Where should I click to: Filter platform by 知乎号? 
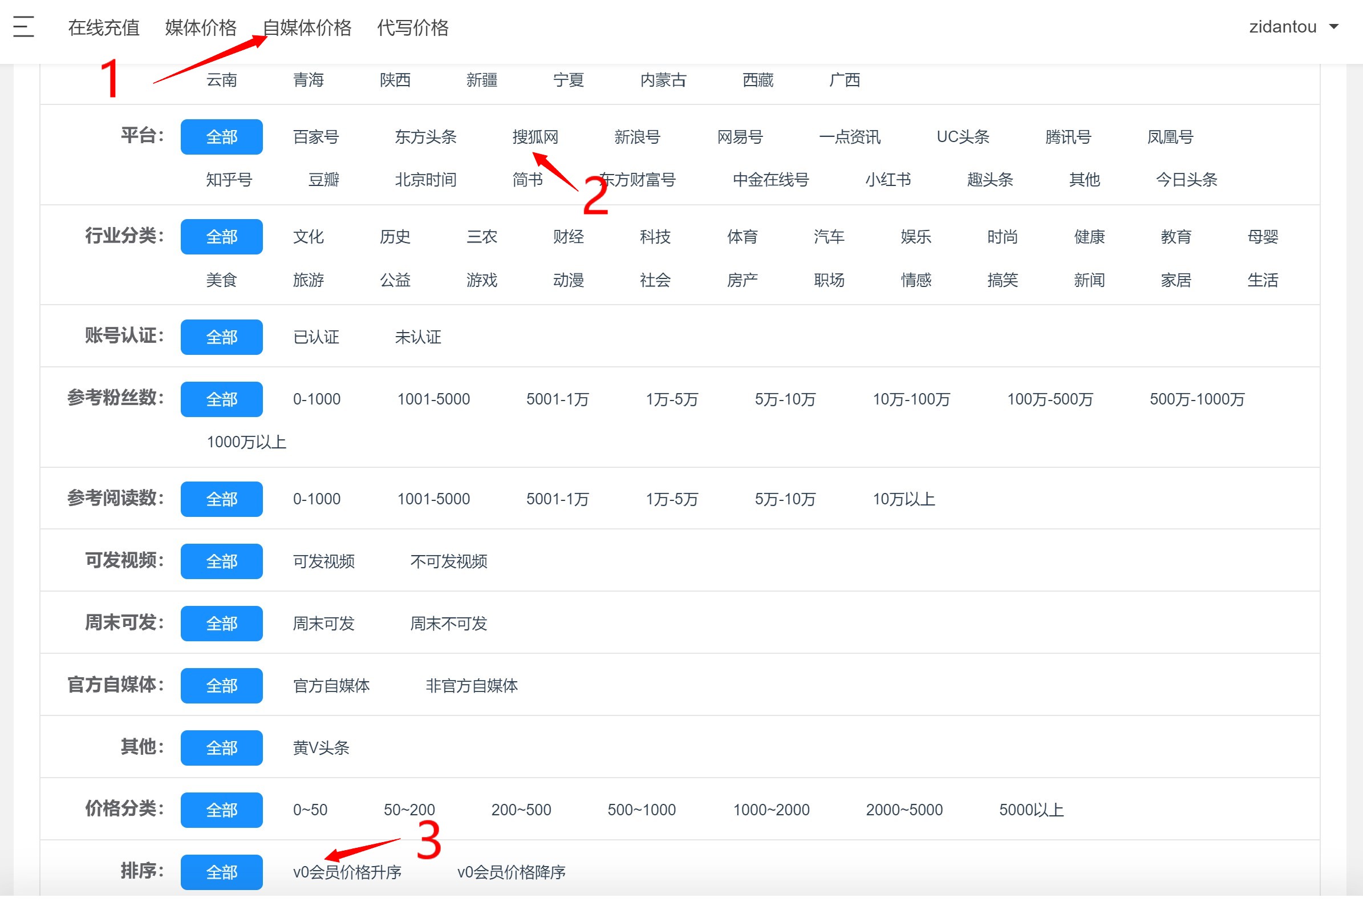(x=229, y=180)
